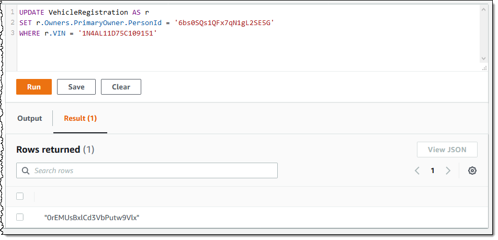Select the Result (1) tab
Image resolution: width=498 pixels, height=240 pixels.
pos(80,118)
